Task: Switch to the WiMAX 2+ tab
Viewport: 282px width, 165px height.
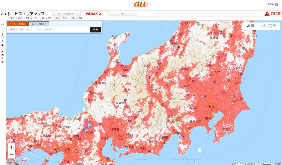Action: coord(95,14)
